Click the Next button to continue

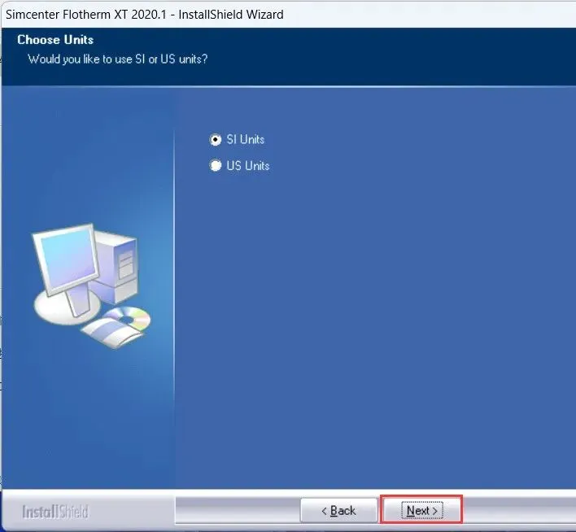421,510
